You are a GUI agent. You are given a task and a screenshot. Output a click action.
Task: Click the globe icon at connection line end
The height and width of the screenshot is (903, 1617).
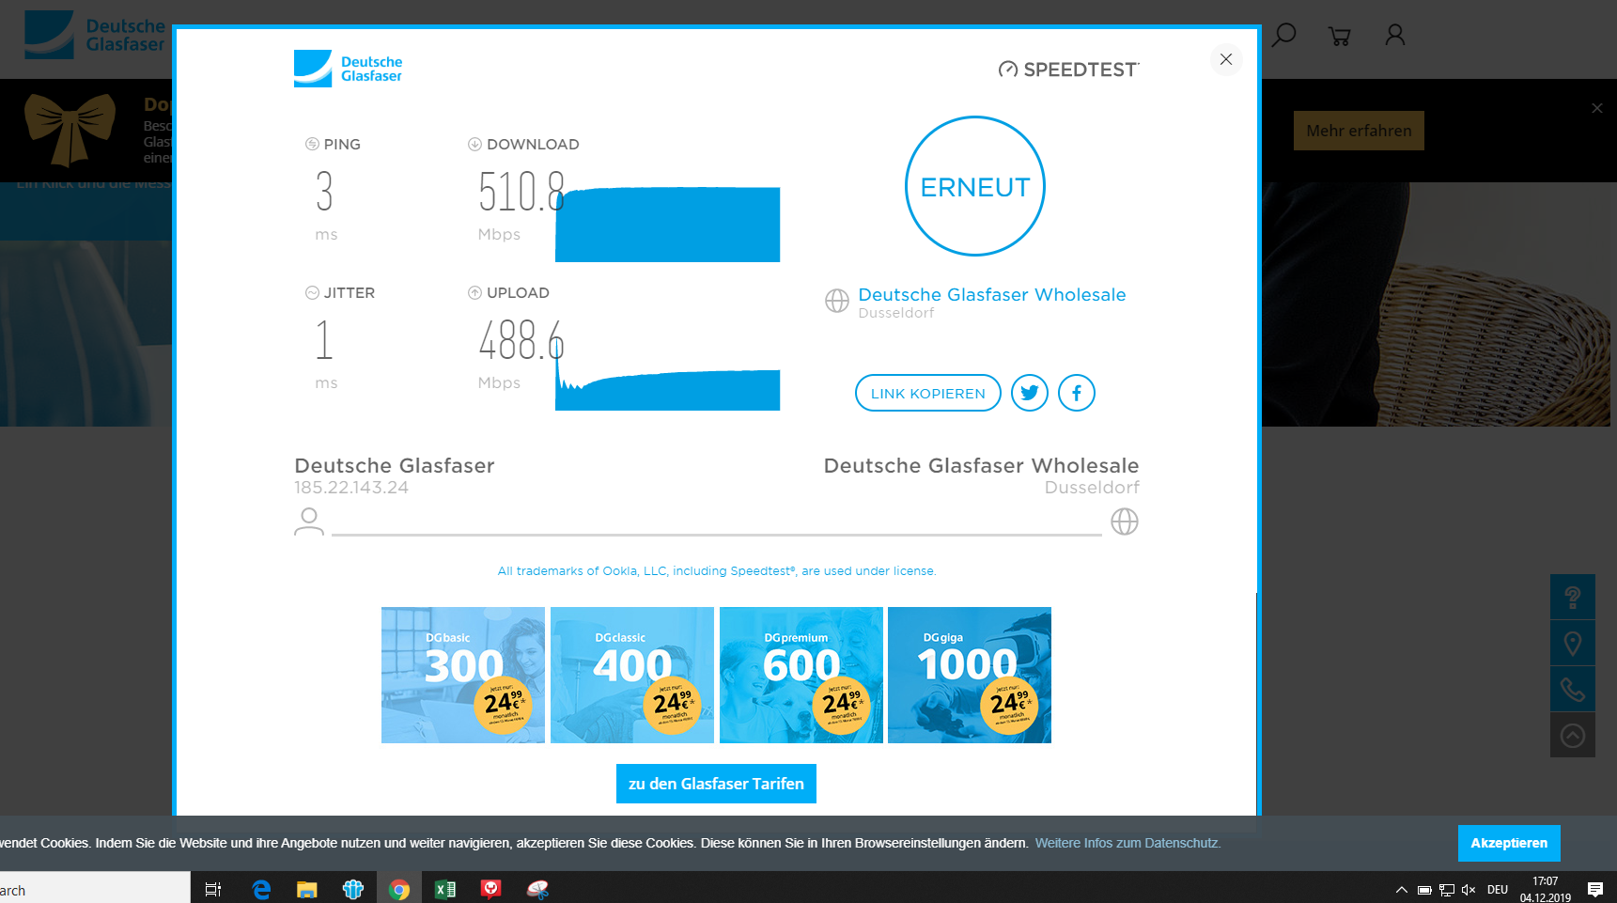[1125, 522]
